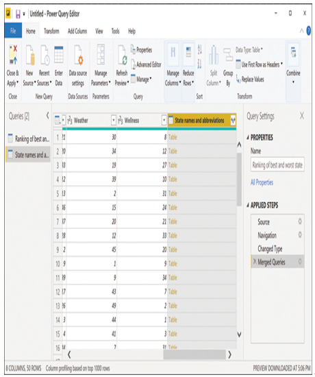Image resolution: width=315 pixels, height=377 pixels.
Task: Collapse the Queries pane
Action: coord(47,116)
